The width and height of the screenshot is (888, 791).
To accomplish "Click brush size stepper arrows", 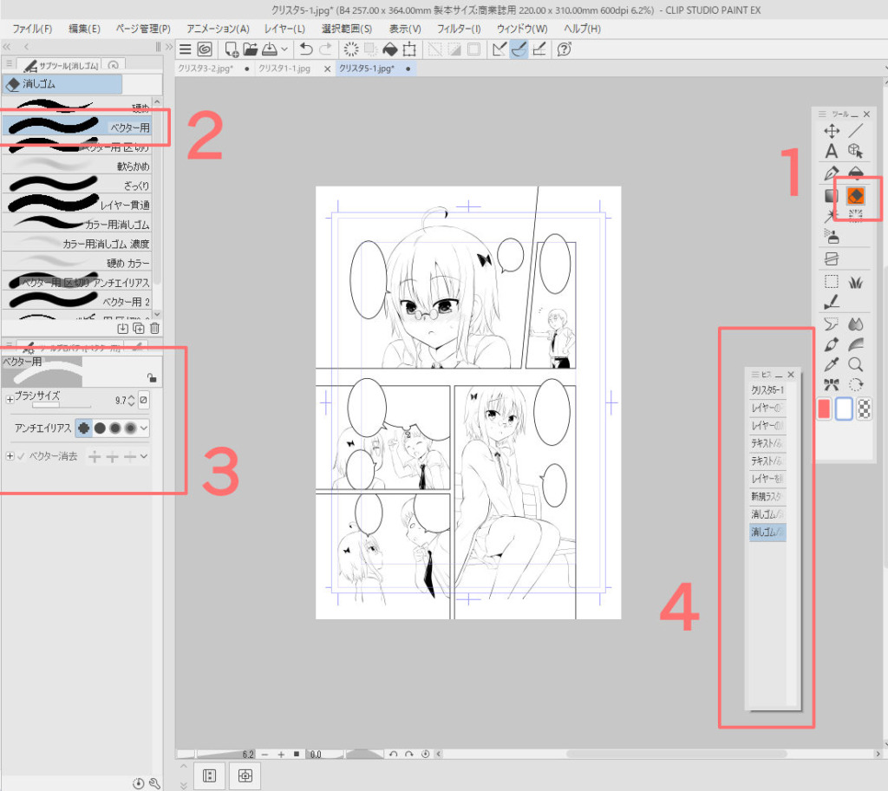I will [132, 401].
